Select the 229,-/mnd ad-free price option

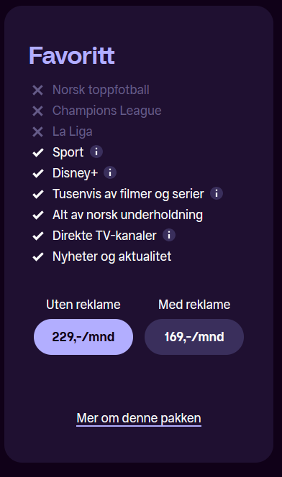(83, 337)
